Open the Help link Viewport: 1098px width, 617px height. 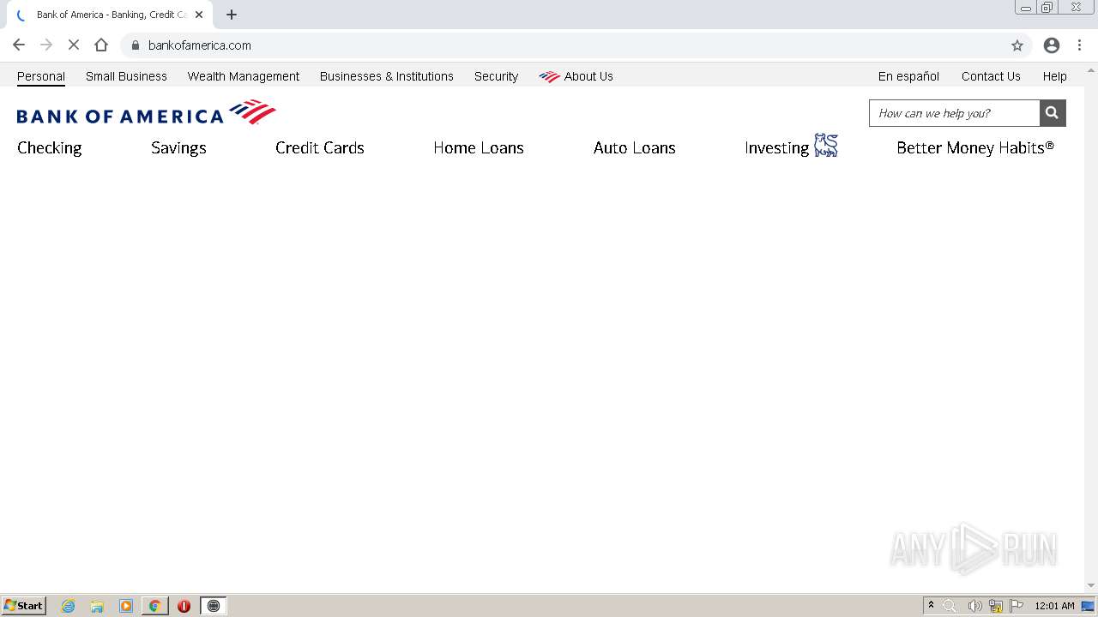[x=1055, y=76]
